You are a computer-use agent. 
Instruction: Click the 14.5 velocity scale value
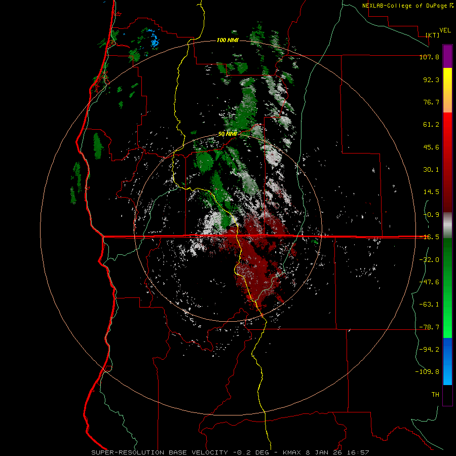click(431, 192)
